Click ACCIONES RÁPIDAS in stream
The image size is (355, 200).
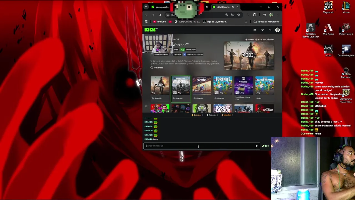(x=265, y=39)
